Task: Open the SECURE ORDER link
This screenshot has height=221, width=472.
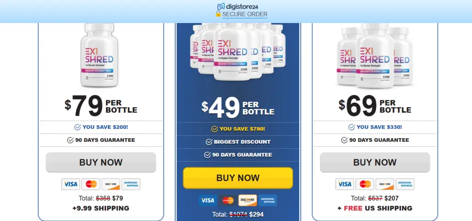Action: [x=245, y=14]
